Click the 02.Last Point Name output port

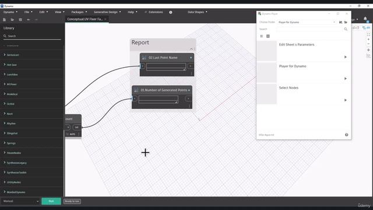[191, 66]
